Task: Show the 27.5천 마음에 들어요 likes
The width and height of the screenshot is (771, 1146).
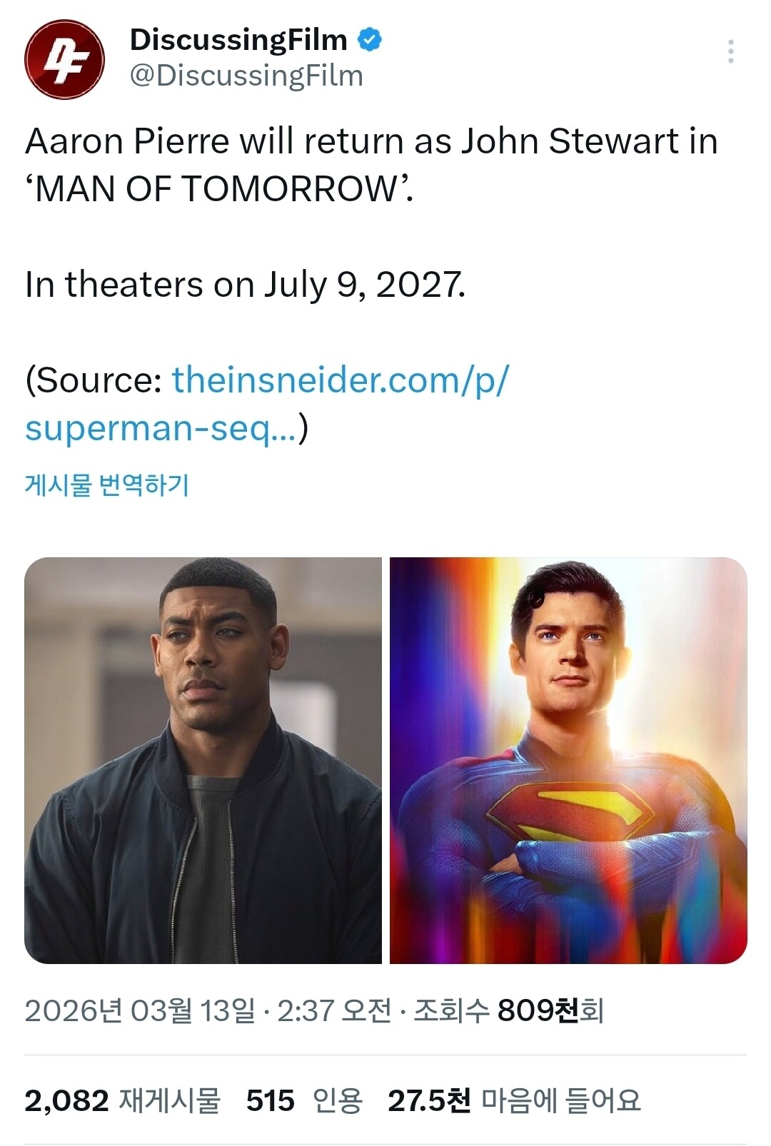Action: 515,1100
